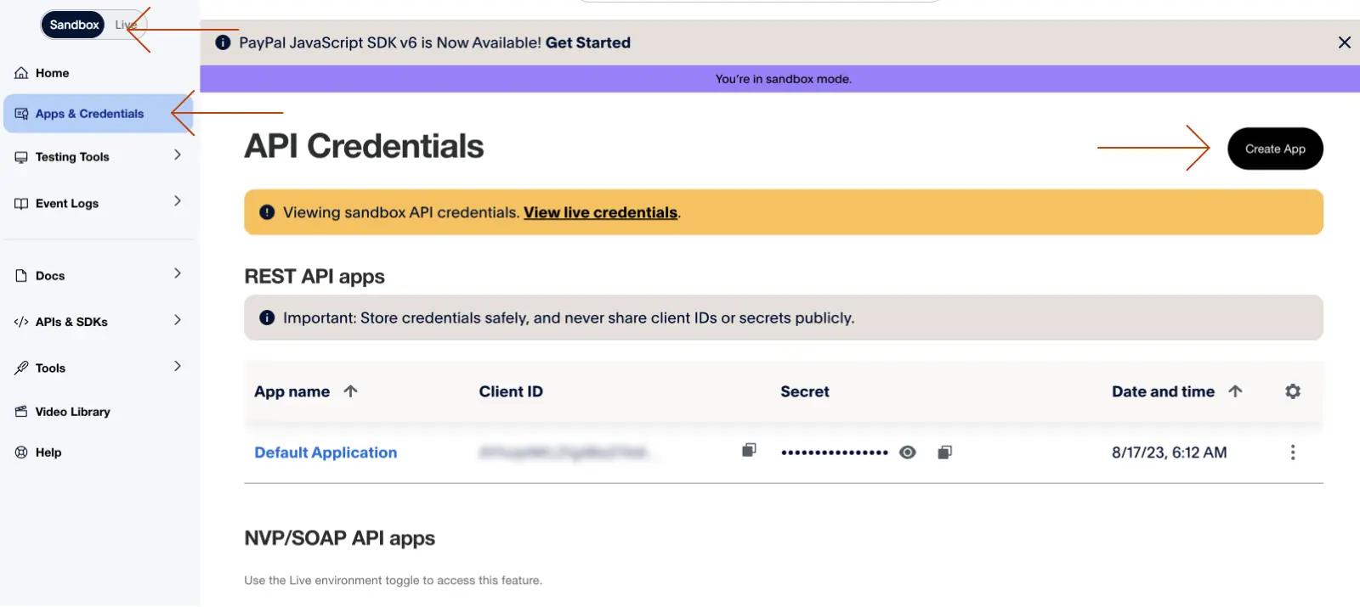
Task: Open View live credentials link
Action: click(601, 212)
